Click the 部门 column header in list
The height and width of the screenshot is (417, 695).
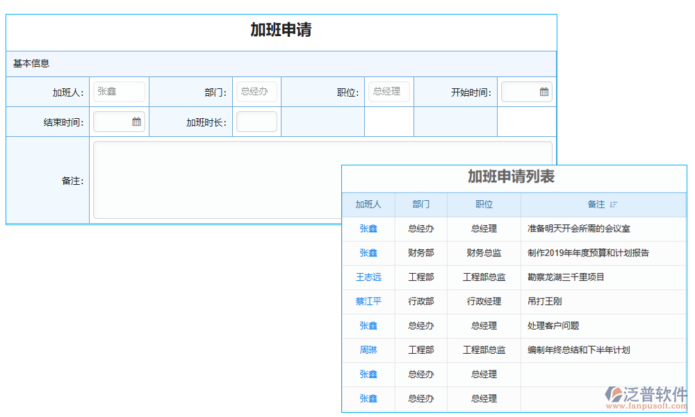pos(420,204)
